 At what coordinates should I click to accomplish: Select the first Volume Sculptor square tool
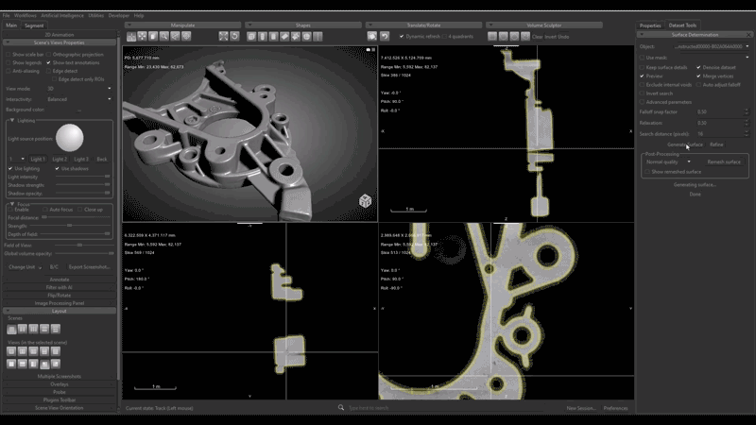pyautogui.click(x=492, y=36)
